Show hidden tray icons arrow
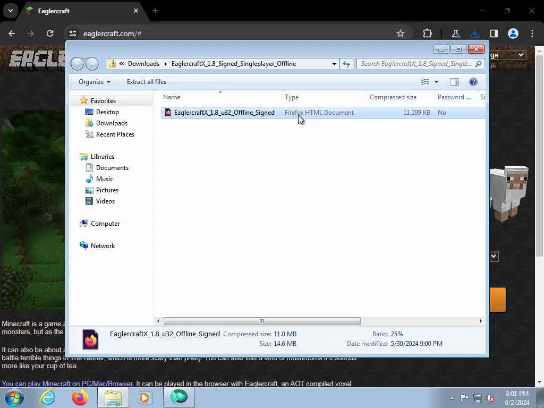The width and height of the screenshot is (544, 408). coord(452,398)
